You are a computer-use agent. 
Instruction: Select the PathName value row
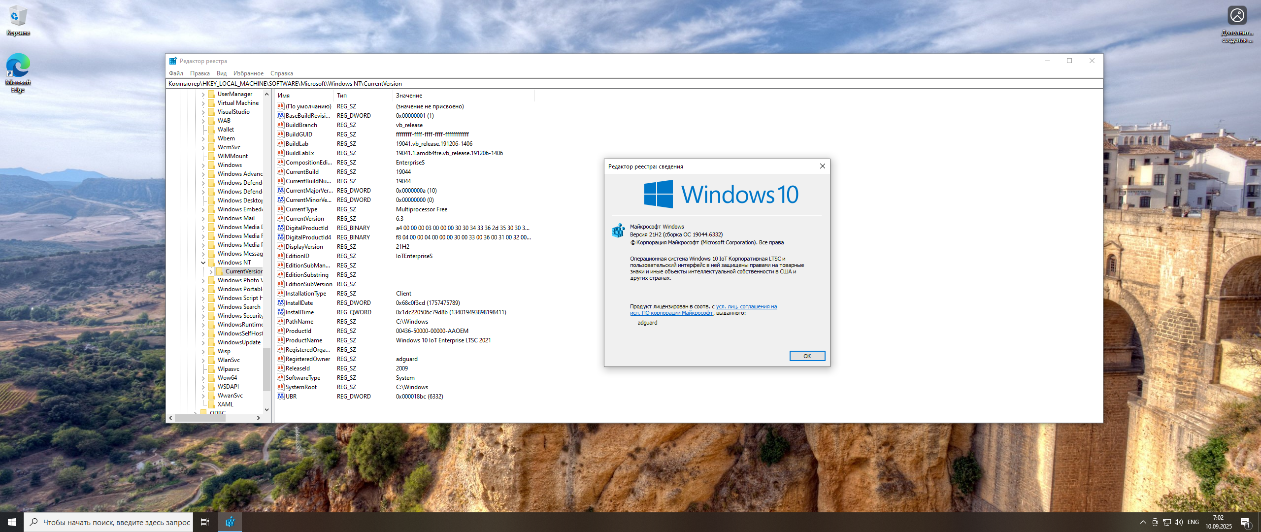tap(404, 322)
